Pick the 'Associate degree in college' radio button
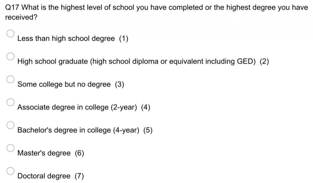The width and height of the screenshot is (313, 183). [x=10, y=102]
